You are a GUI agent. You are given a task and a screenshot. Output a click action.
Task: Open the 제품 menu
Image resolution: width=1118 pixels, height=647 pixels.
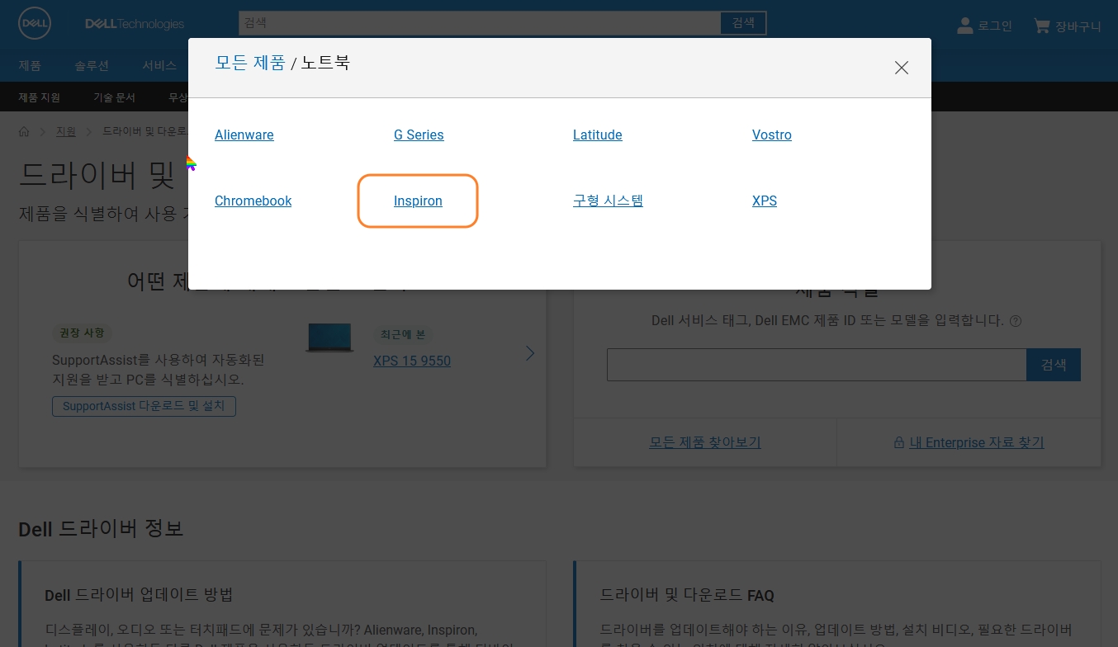pos(30,66)
